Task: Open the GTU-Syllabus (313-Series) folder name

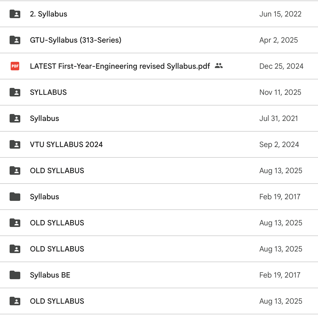Action: pyautogui.click(x=75, y=40)
